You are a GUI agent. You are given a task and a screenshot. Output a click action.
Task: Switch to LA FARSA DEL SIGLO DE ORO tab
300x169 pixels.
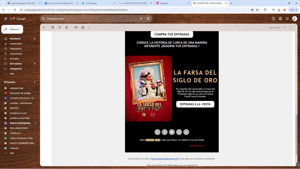point(136,3)
